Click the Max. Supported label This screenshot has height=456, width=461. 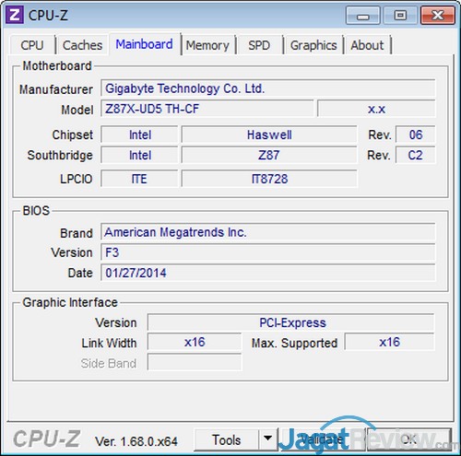294,343
